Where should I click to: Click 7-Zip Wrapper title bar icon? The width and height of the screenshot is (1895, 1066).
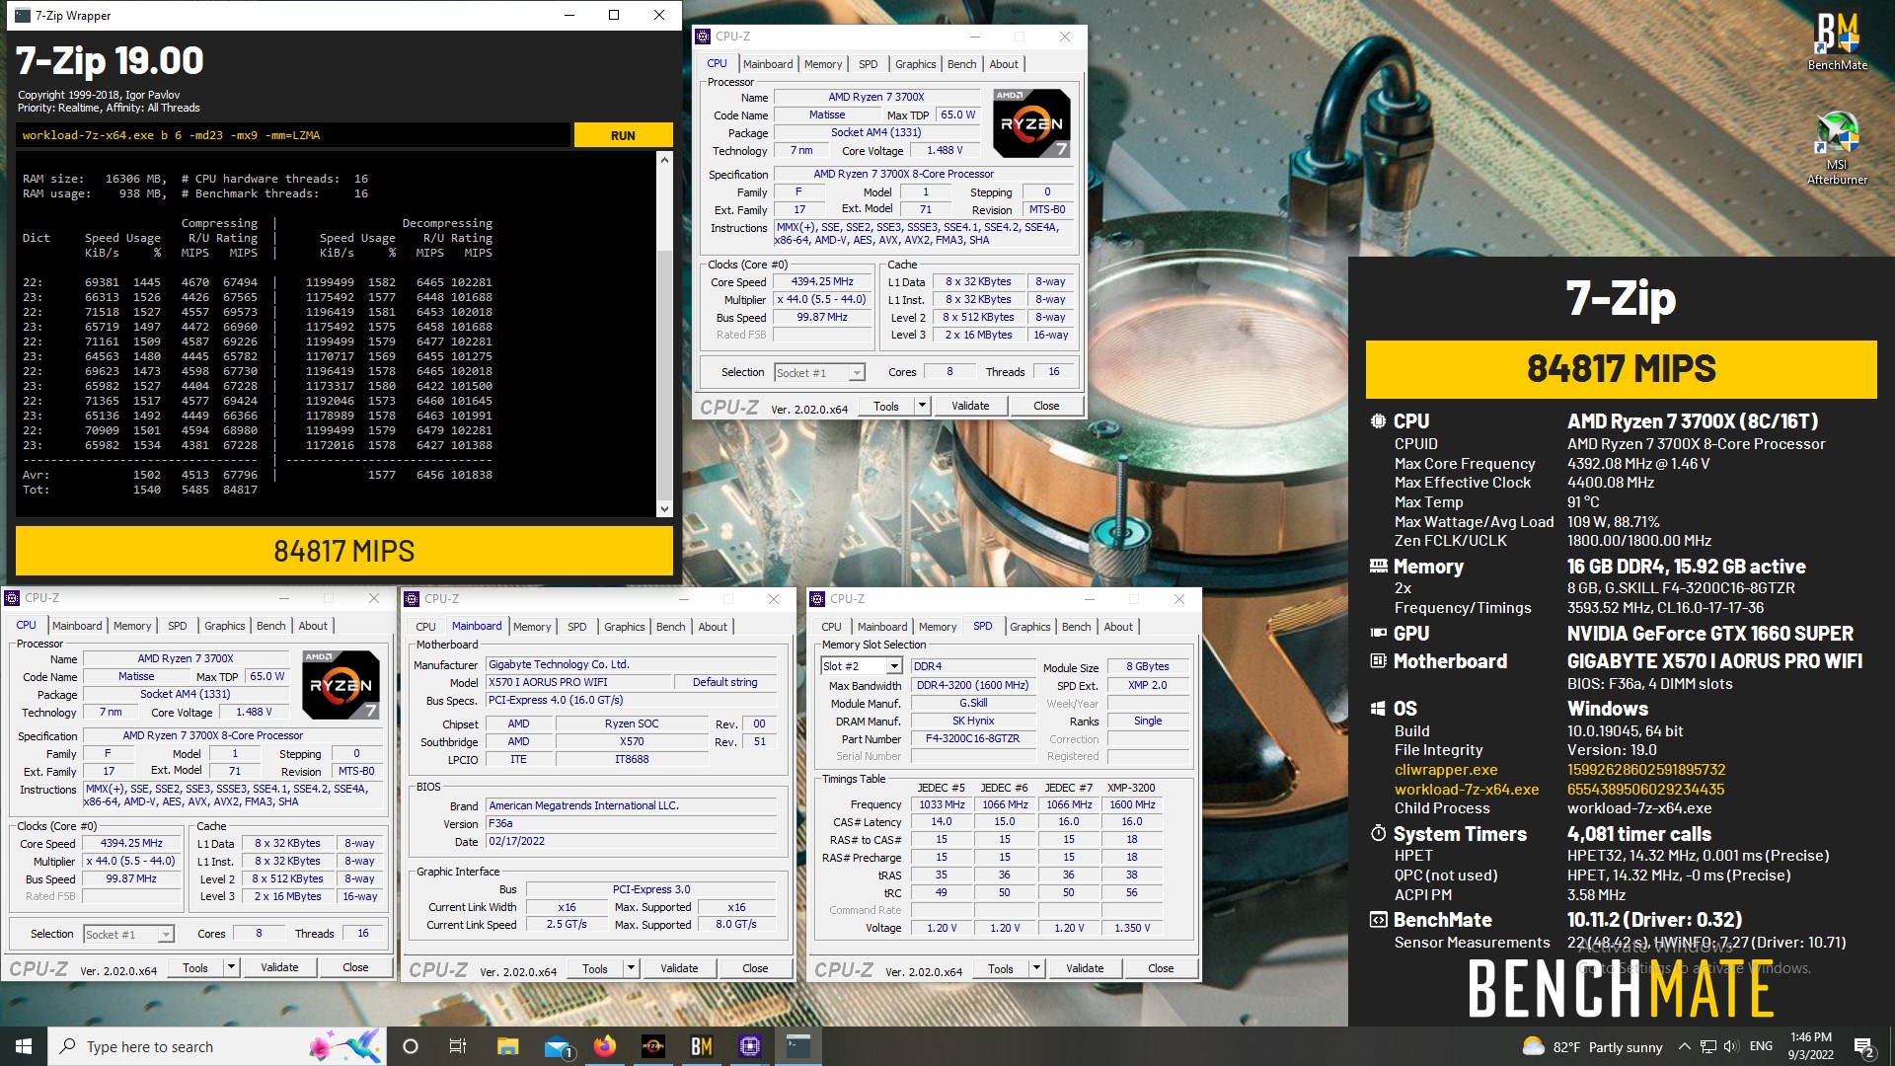pyautogui.click(x=23, y=16)
